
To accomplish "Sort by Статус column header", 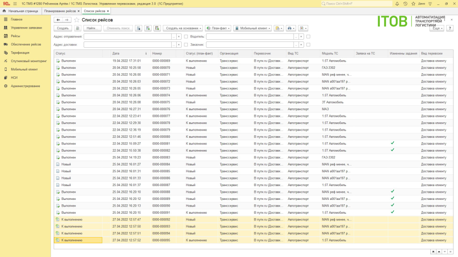I will coord(78,54).
